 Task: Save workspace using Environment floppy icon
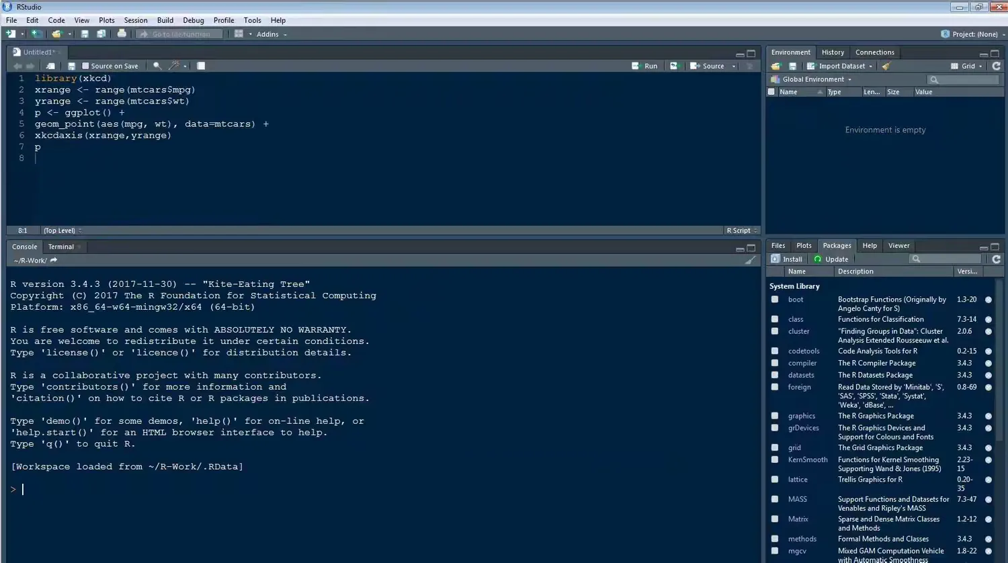(792, 66)
